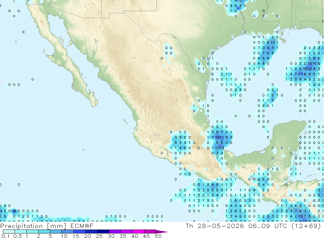Screen dimensions: 324x238
Task: Select the 30–35 mm violet legend swatch
Action: pyautogui.click(x=115, y=232)
